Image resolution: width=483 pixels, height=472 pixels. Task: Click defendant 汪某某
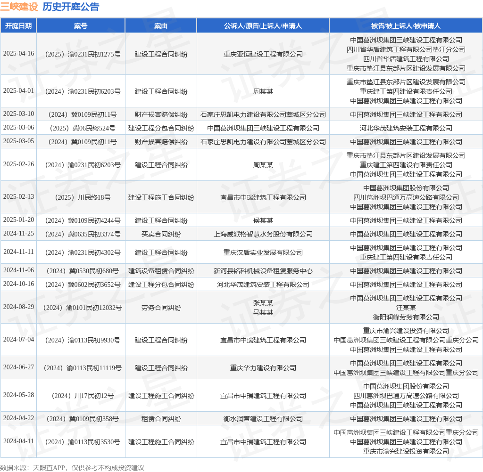(x=406, y=308)
